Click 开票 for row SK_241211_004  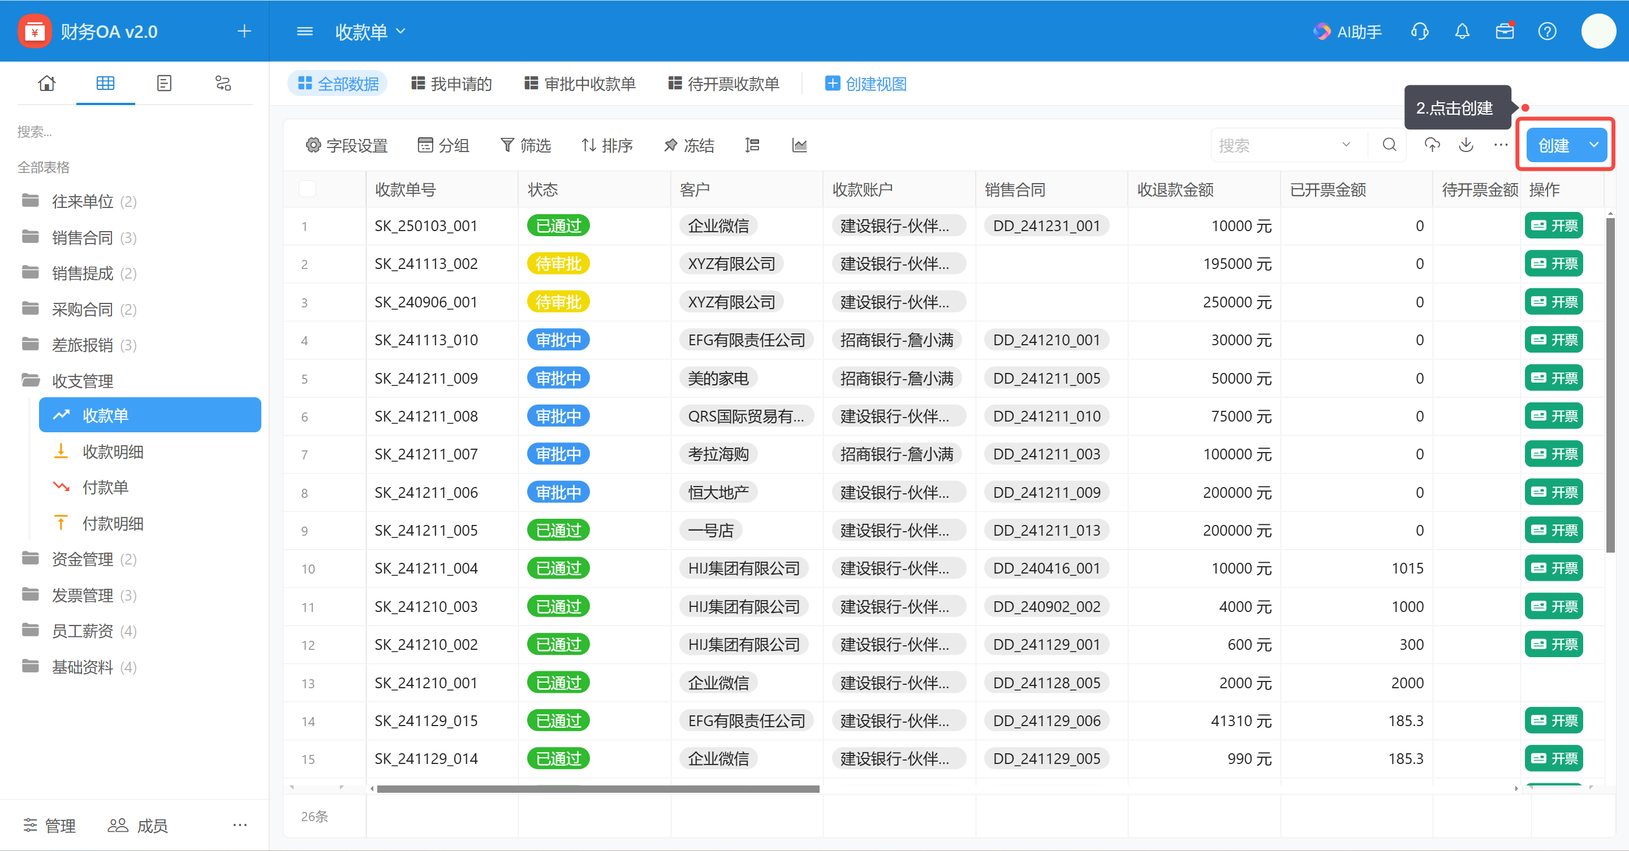[x=1554, y=568]
